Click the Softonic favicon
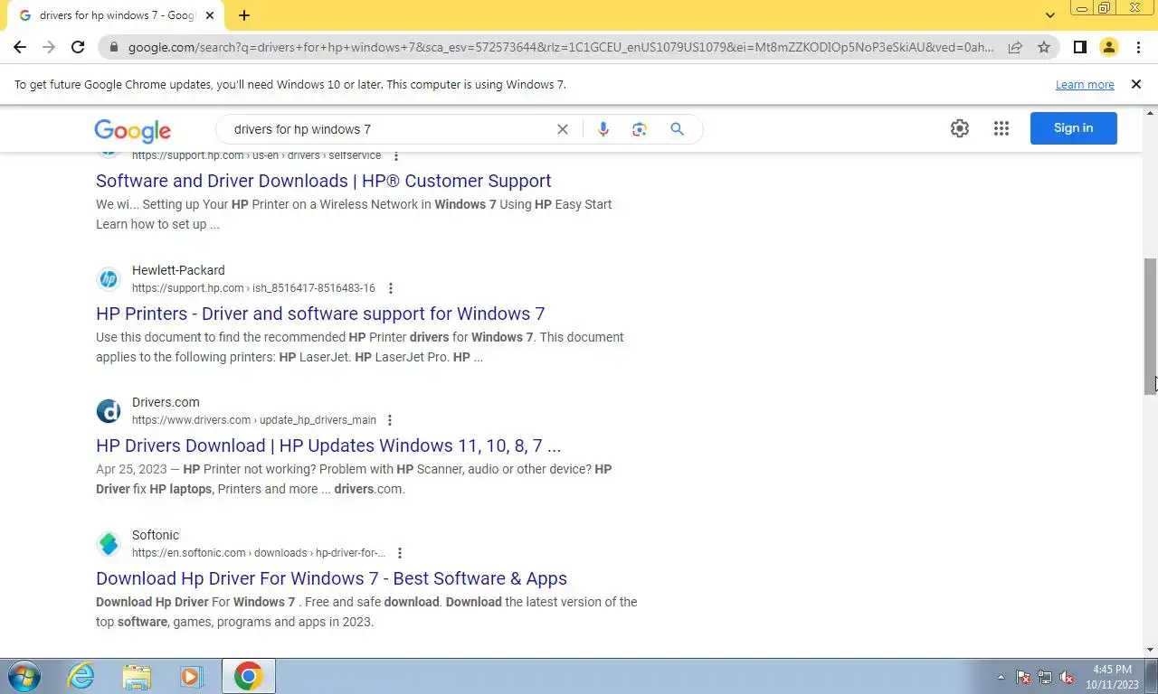Viewport: 1158px width, 694px height. pyautogui.click(x=109, y=544)
